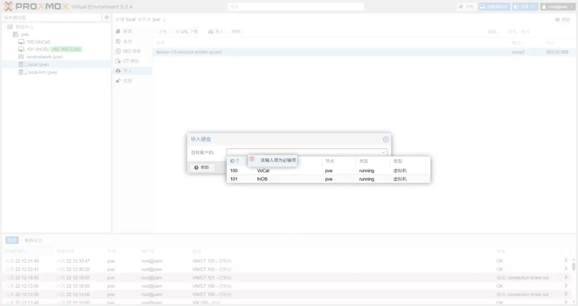This screenshot has height=306, width=578.
Task: Focus the storage content filter field
Action: [x=538, y=32]
